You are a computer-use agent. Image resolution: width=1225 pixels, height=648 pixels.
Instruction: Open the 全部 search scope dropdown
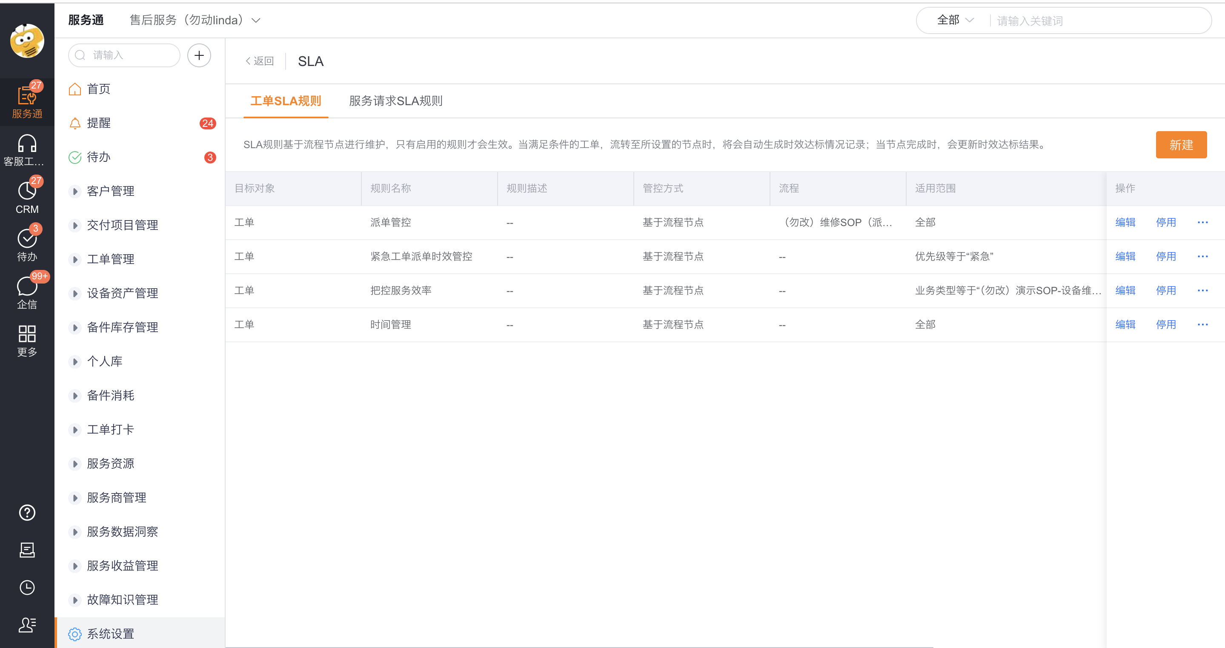tap(956, 20)
